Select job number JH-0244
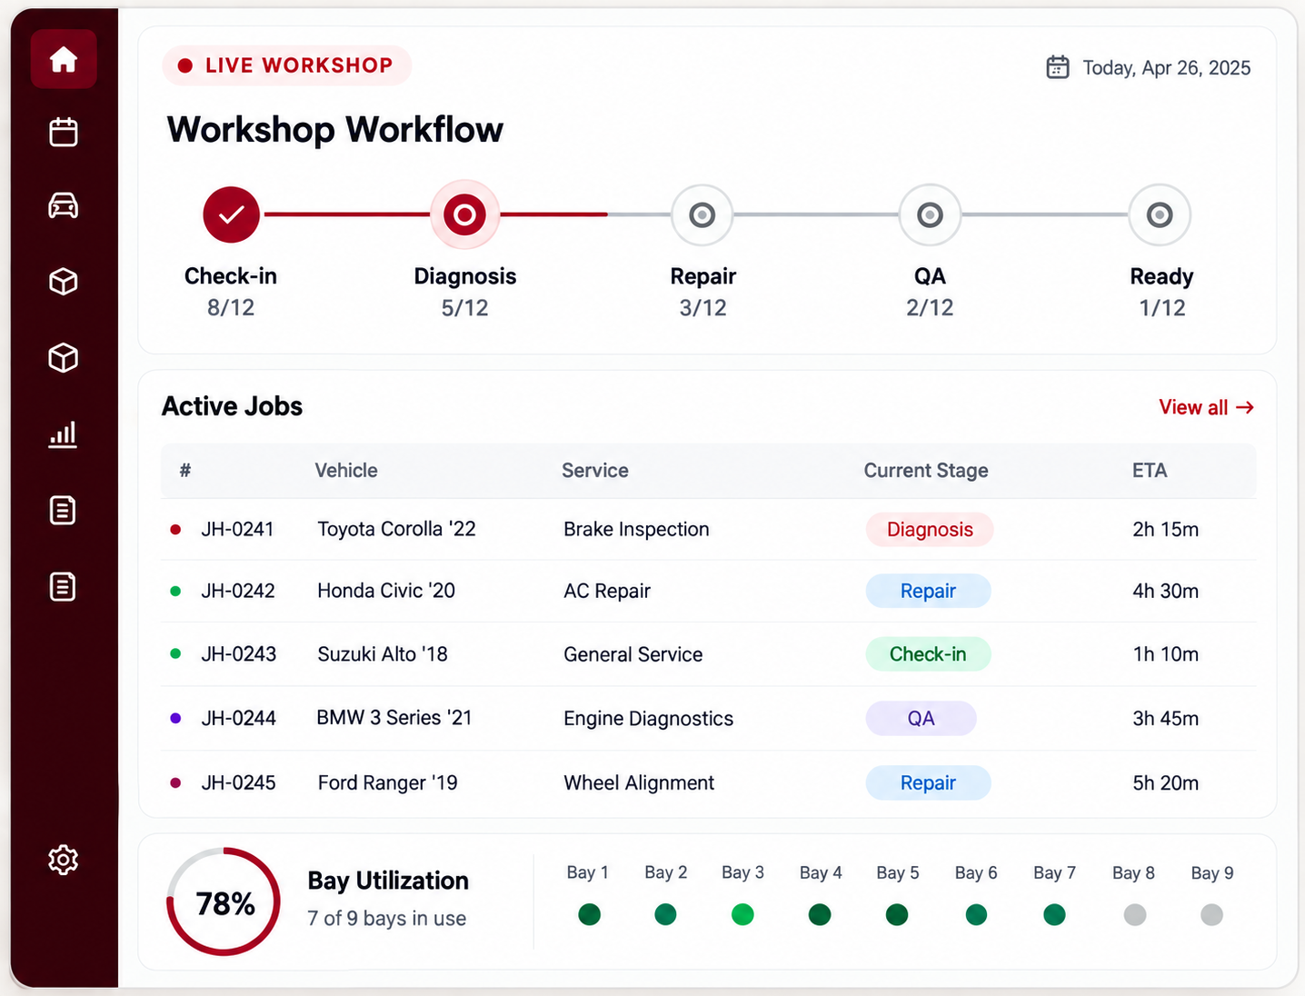 tap(238, 718)
